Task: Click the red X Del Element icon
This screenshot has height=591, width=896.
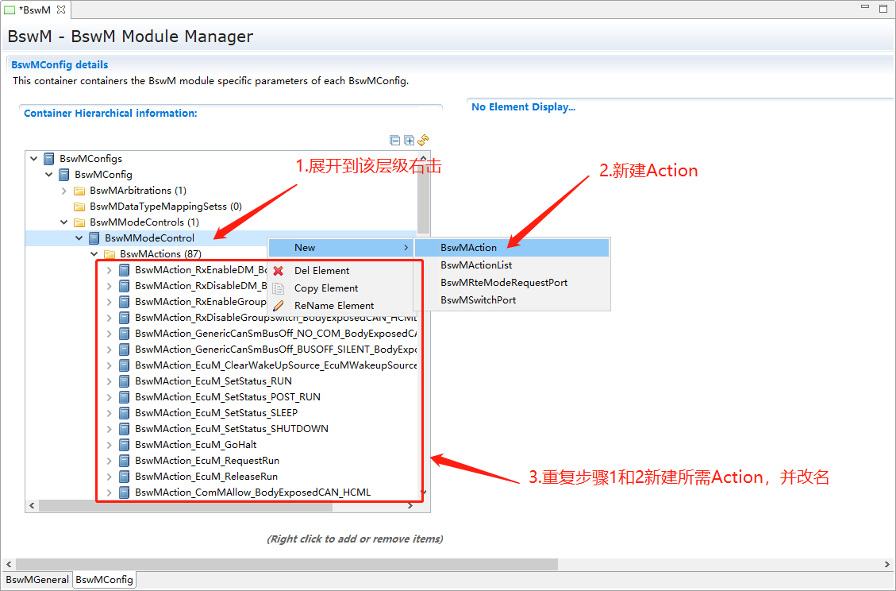Action: (x=279, y=271)
